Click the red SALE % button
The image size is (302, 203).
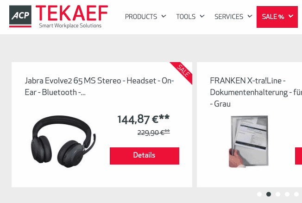click(x=277, y=17)
